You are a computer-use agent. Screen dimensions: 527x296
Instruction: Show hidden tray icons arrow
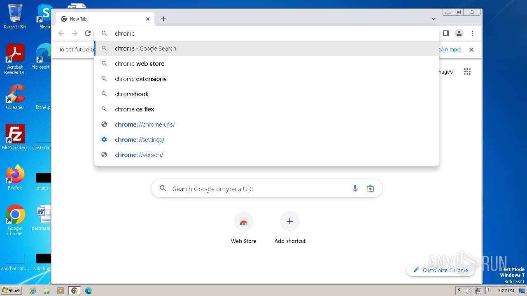tap(459, 291)
